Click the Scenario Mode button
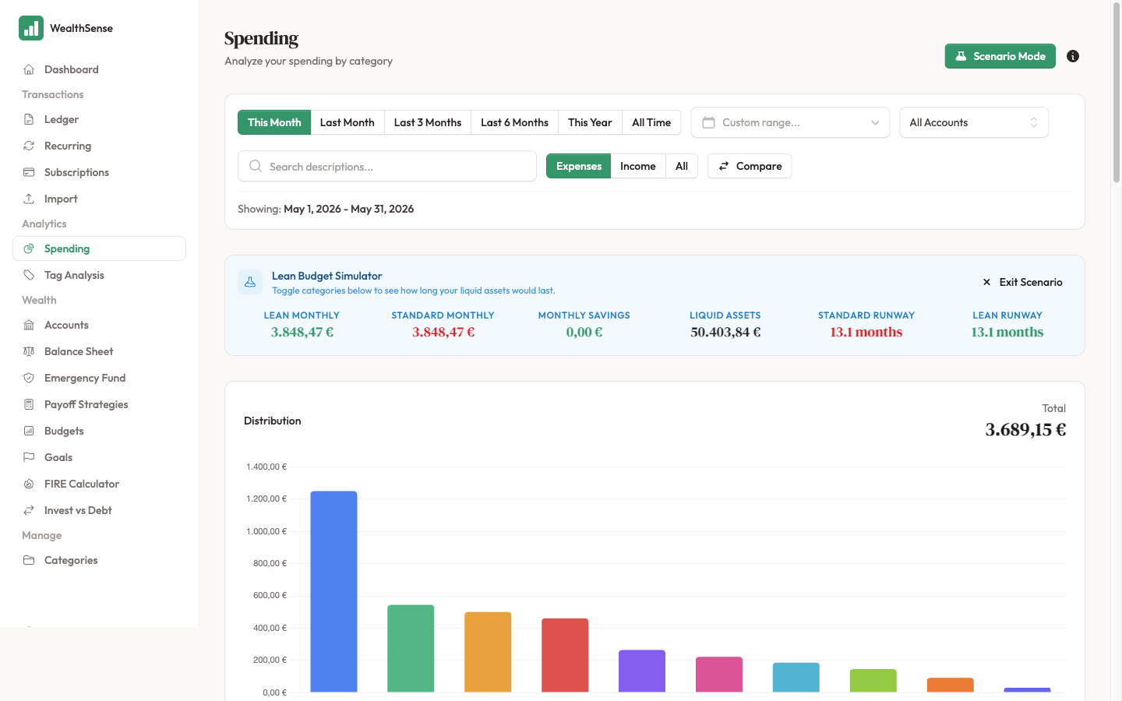This screenshot has width=1122, height=701. (x=1000, y=56)
